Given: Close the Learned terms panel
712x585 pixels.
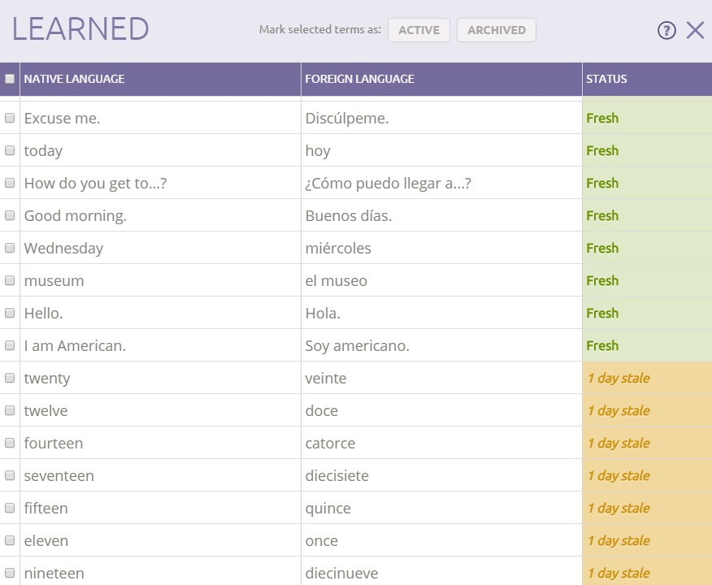Looking at the screenshot, I should pos(695,31).
